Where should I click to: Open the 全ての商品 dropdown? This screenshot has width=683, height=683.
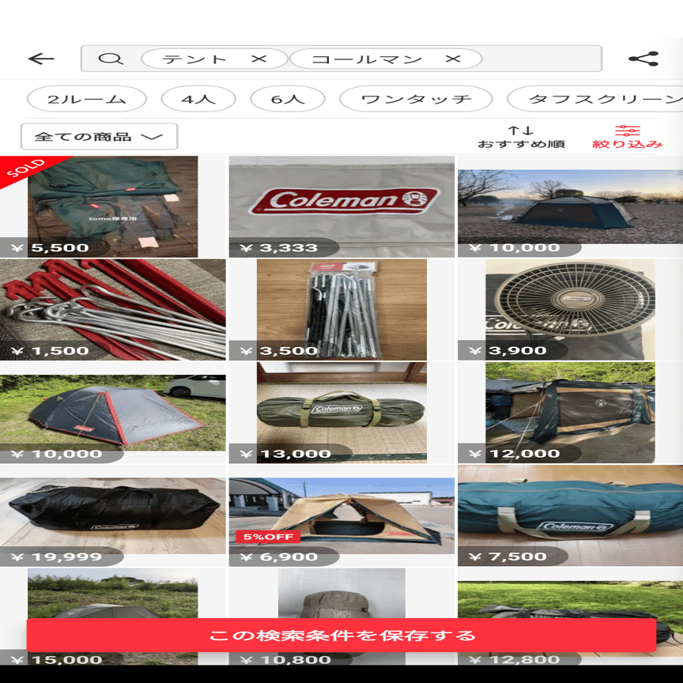[x=100, y=136]
